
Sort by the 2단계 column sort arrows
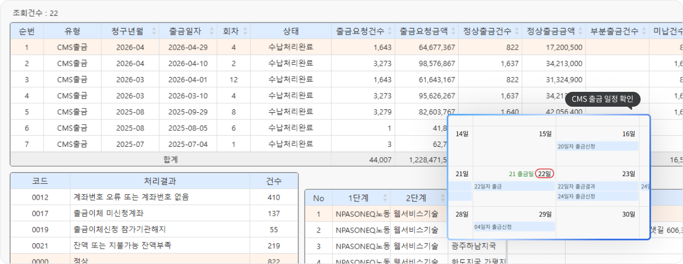pos(442,198)
